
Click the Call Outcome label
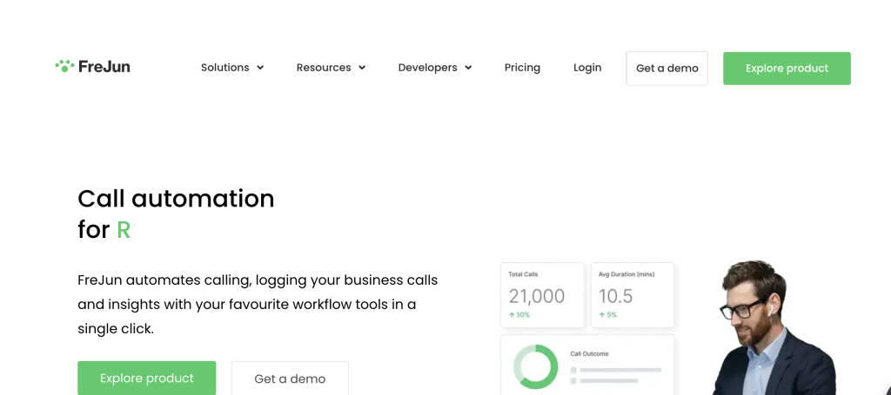click(589, 353)
